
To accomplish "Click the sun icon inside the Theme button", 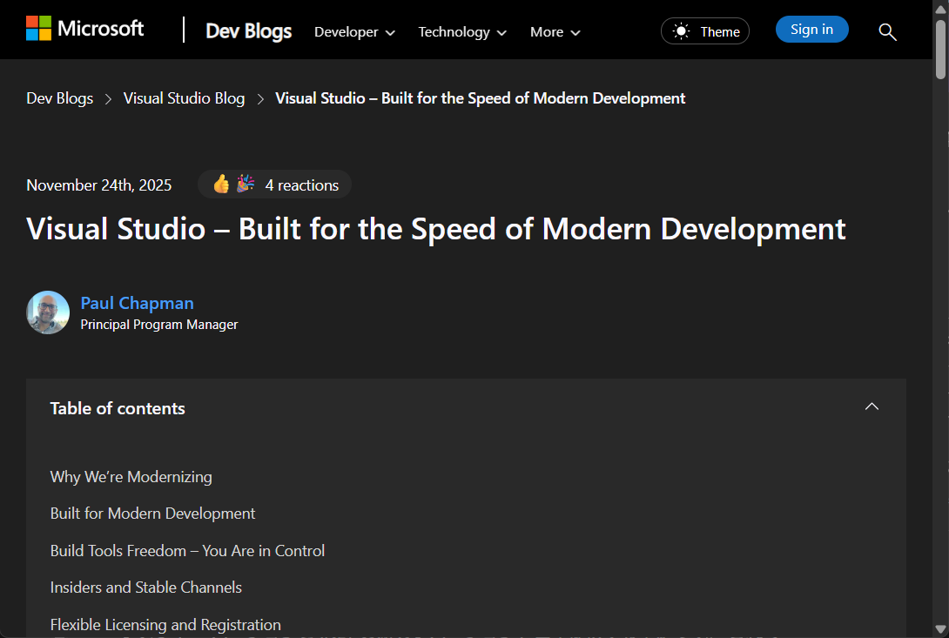I will point(683,30).
